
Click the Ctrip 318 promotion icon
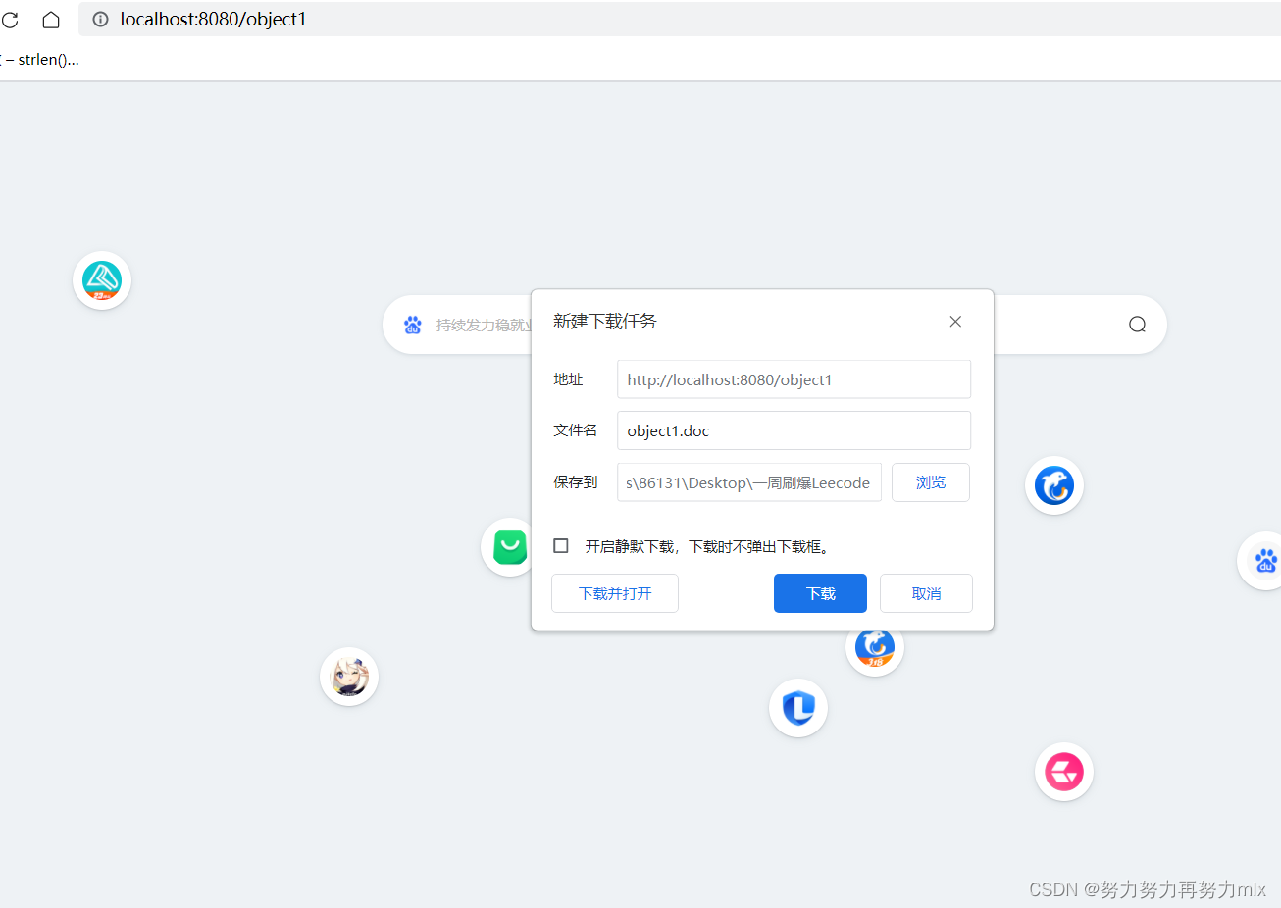pos(874,646)
